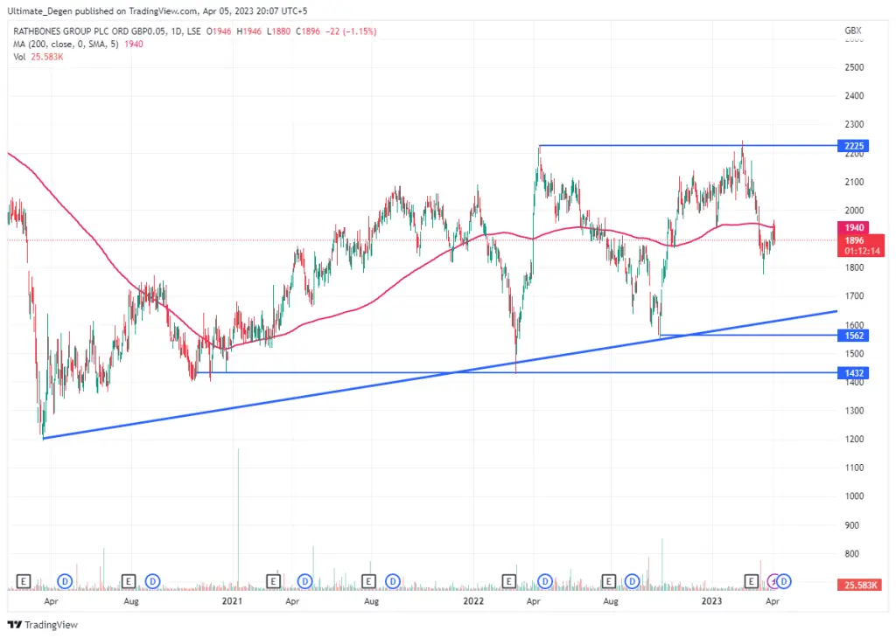This screenshot has width=896, height=638.
Task: Click the 1100 level on the price axis
Action: click(854, 468)
